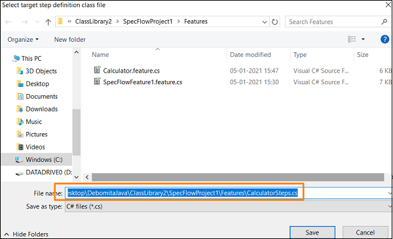393x239 pixels.
Task: Expand the view options dropdown arrow
Action: coord(363,39)
